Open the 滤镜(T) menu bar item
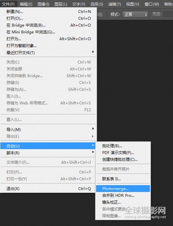The image size is (173, 226). (115, 4)
